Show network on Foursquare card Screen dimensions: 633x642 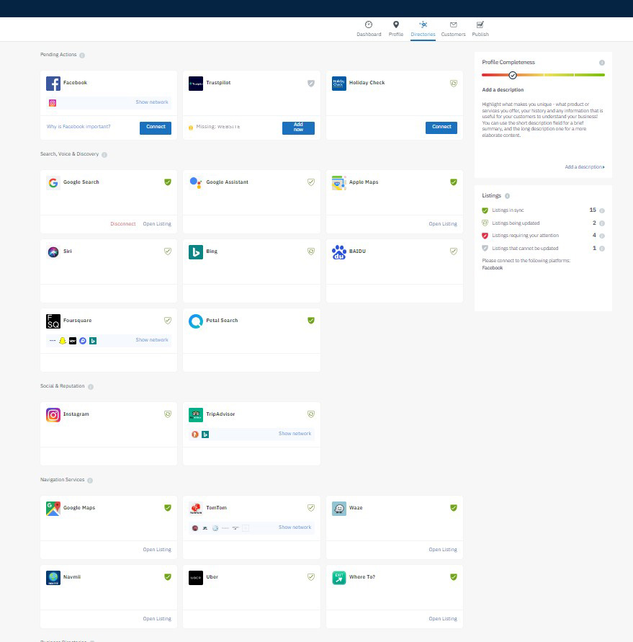tap(152, 340)
